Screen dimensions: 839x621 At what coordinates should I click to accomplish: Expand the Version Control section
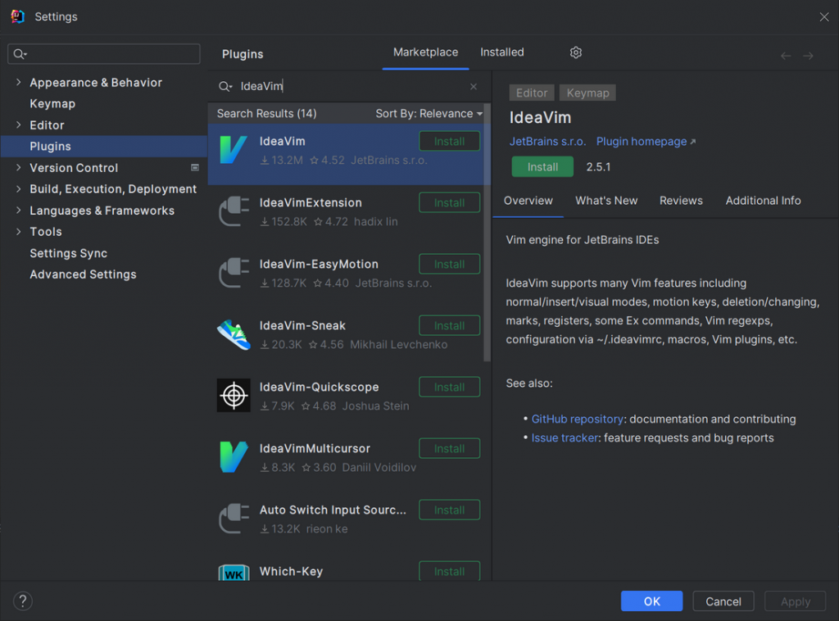(18, 167)
